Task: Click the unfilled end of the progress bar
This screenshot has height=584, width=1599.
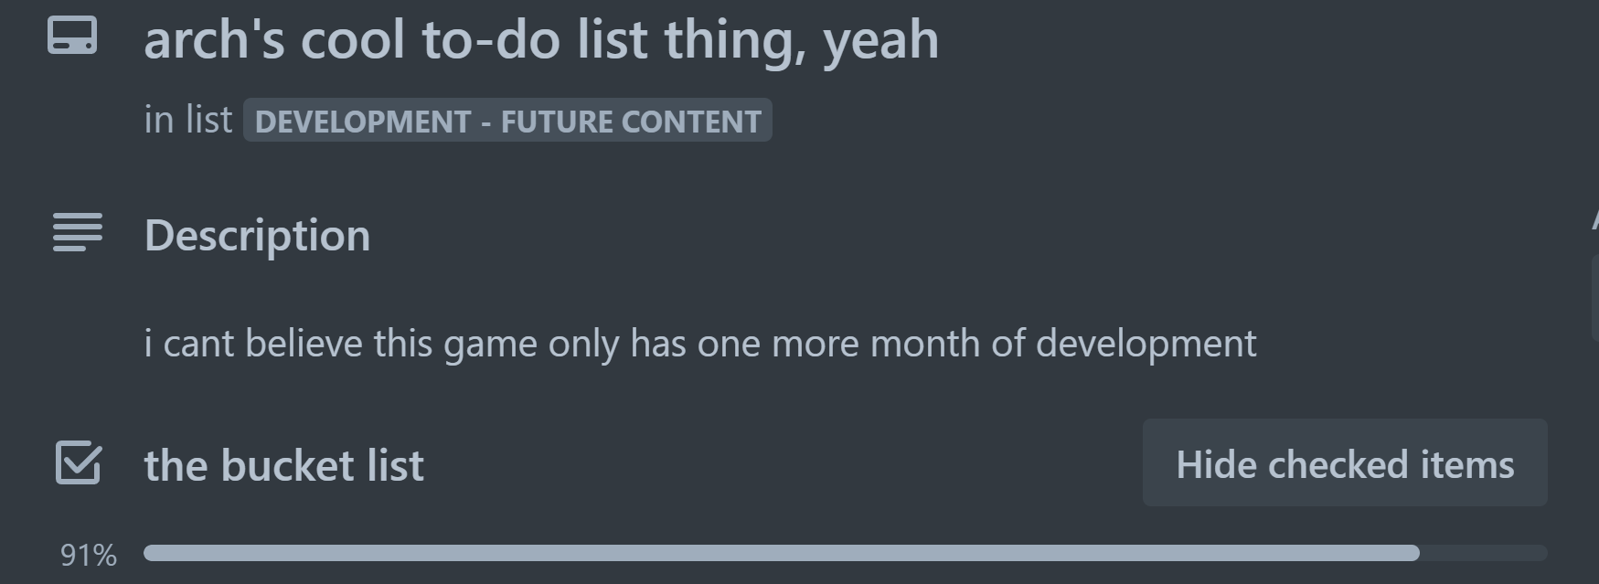Action: tap(1481, 551)
